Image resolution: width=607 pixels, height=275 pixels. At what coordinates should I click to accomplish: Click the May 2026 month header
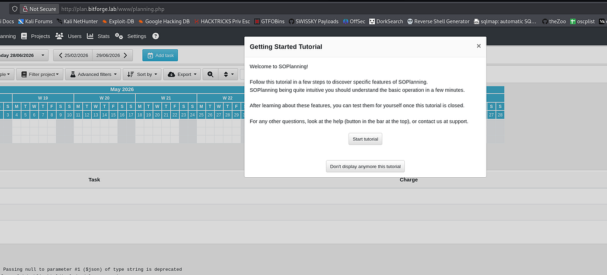click(x=122, y=89)
